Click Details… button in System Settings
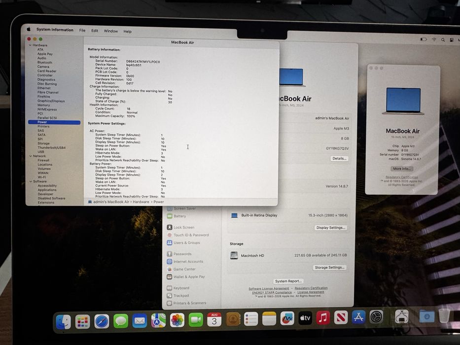The width and height of the screenshot is (460, 345). (339, 158)
